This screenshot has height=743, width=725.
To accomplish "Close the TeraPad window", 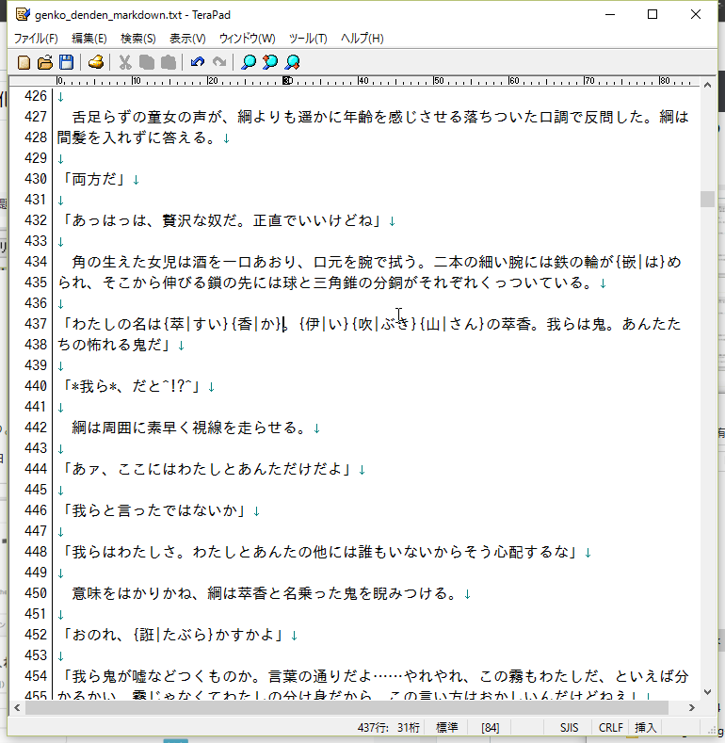I will point(695,14).
